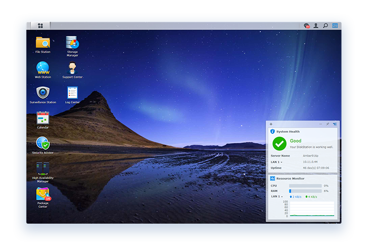Open the Calendar application

43,118
